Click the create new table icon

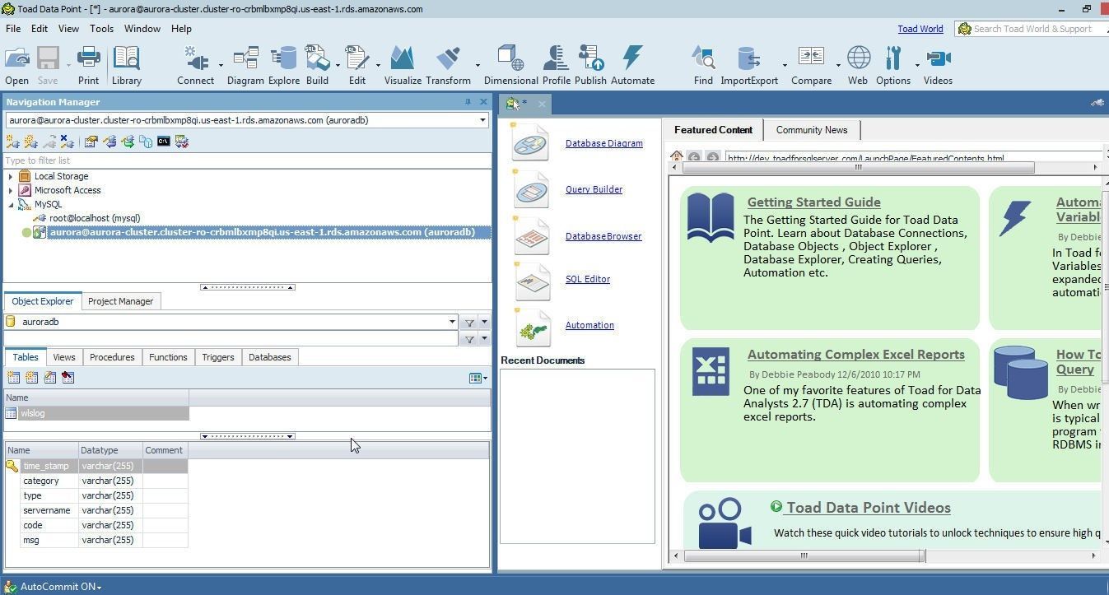[13, 377]
